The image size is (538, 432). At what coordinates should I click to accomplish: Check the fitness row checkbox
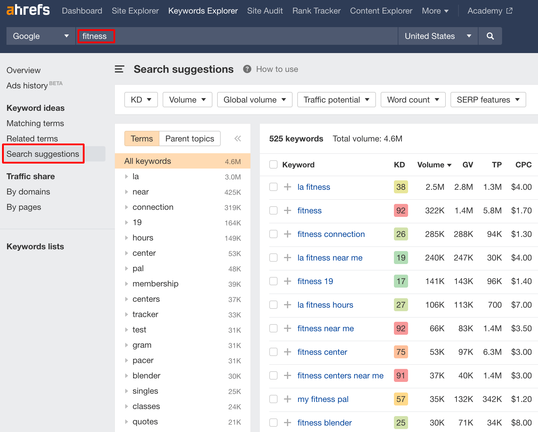[x=273, y=210]
